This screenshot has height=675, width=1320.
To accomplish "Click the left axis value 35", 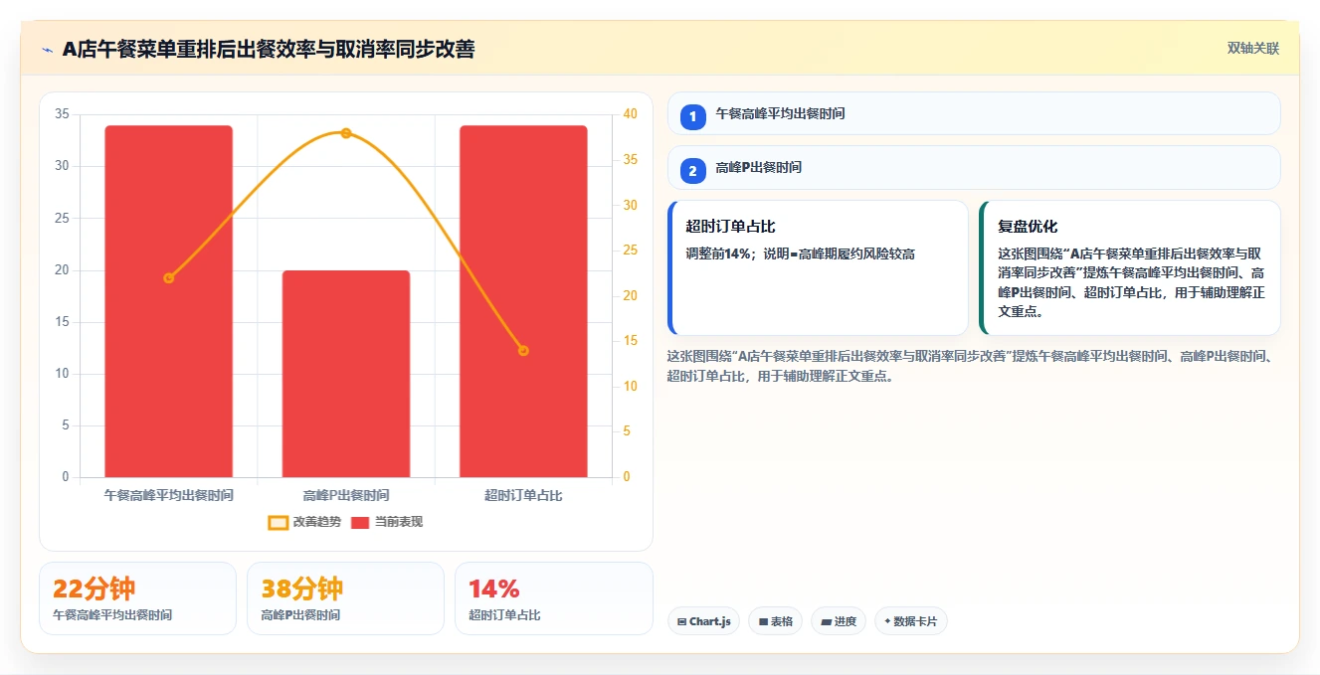I will (62, 114).
